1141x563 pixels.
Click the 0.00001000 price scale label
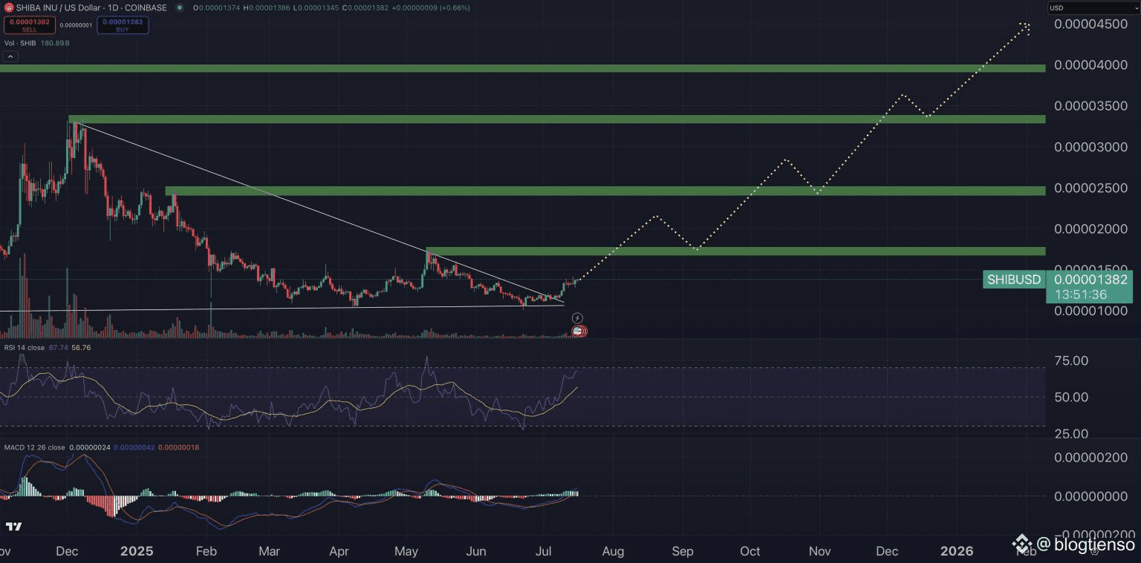1091,311
